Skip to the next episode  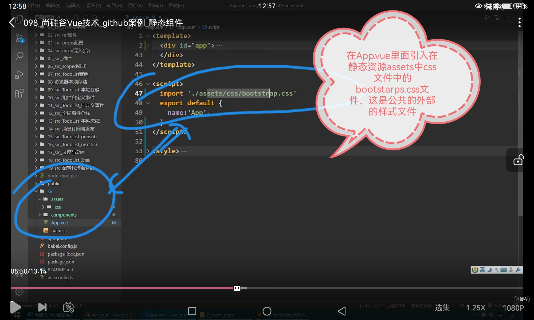coord(42,307)
